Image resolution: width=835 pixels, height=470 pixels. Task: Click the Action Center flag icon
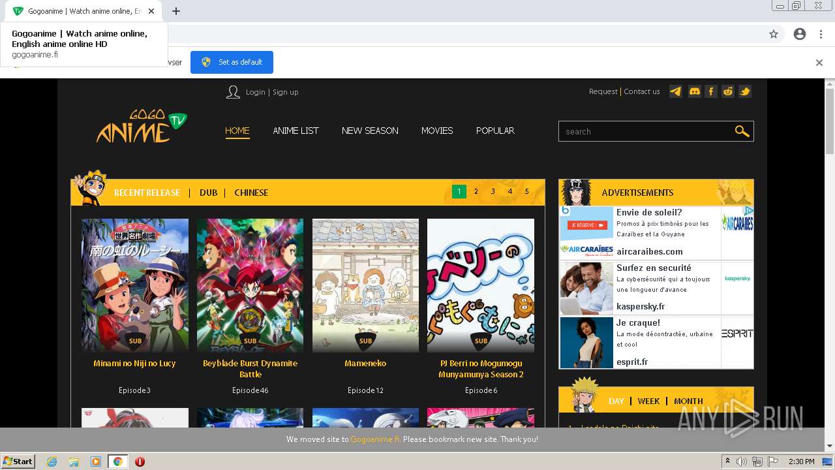coord(773,462)
